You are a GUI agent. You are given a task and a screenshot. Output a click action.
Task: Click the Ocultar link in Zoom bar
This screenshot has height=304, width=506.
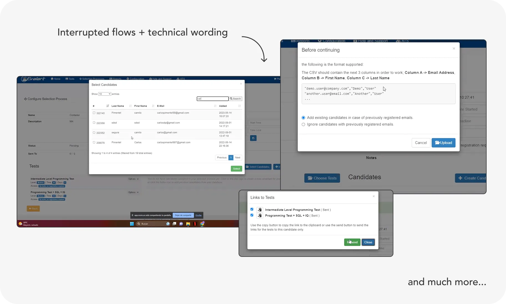pos(199,215)
